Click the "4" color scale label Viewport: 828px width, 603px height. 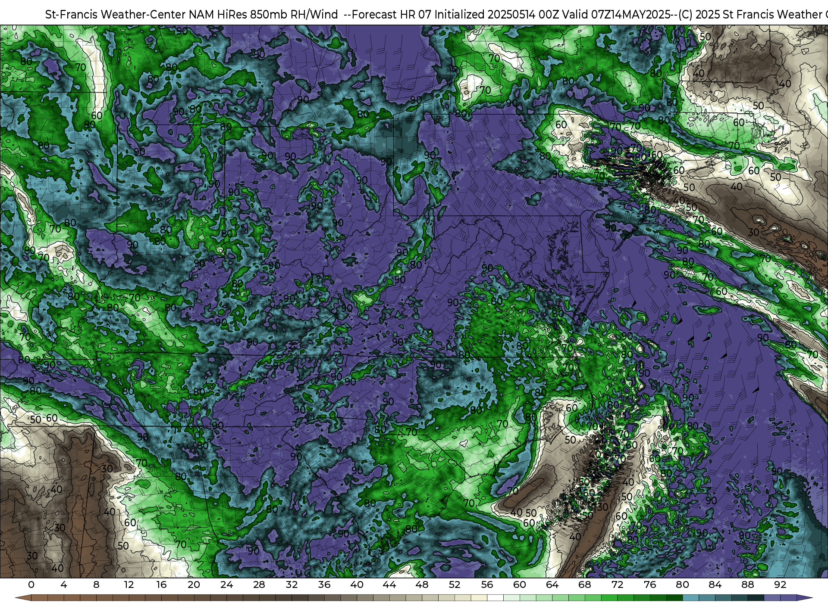pyautogui.click(x=64, y=584)
